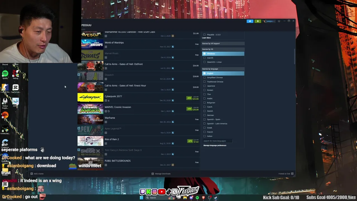Check the French language filter

click(204, 132)
